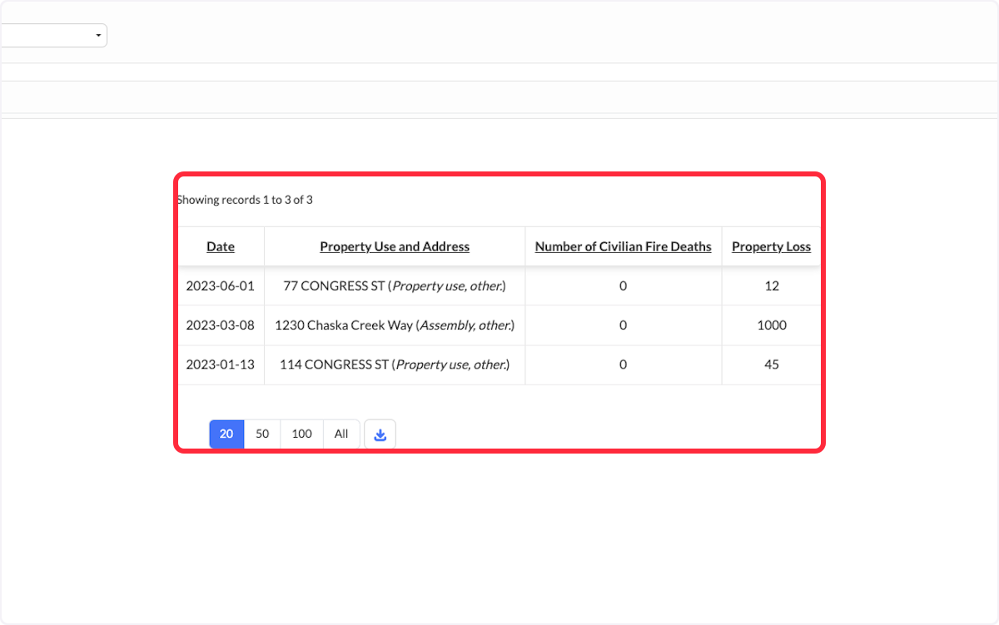Screen dimensions: 999x625
Task: Show 20 records per page
Action: coord(226,434)
